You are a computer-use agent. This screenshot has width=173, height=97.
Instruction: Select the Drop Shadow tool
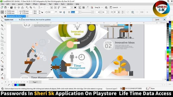pyautogui.click(x=2, y=66)
